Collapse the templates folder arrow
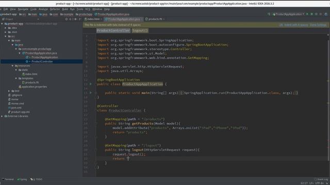This screenshot has height=185, width=330. click(x=16, y=78)
